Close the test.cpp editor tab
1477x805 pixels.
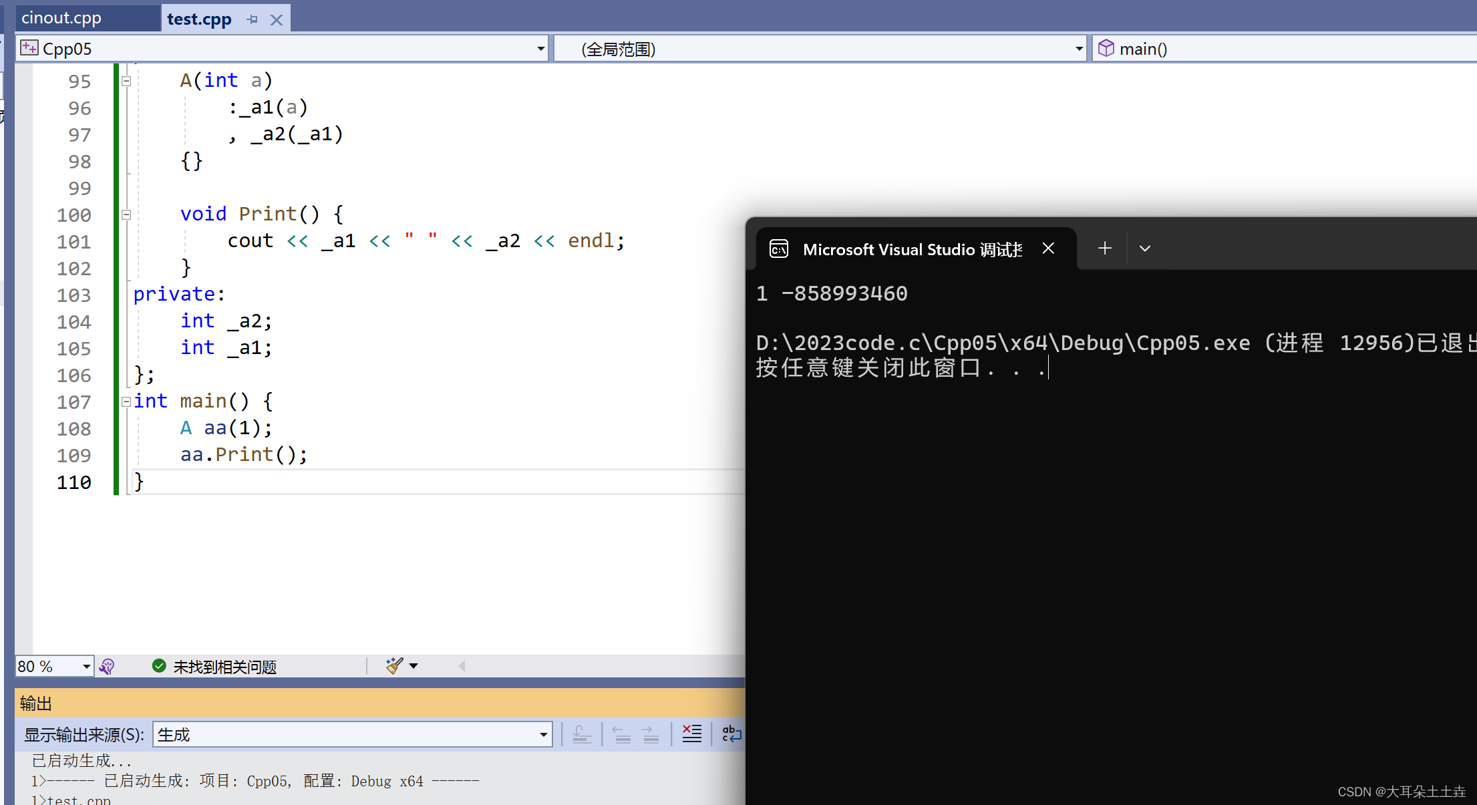[277, 20]
